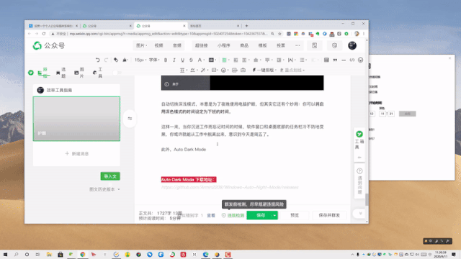The height and width of the screenshot is (259, 461).
Task: Open the Windows Start menu
Action: [x=5, y=255]
